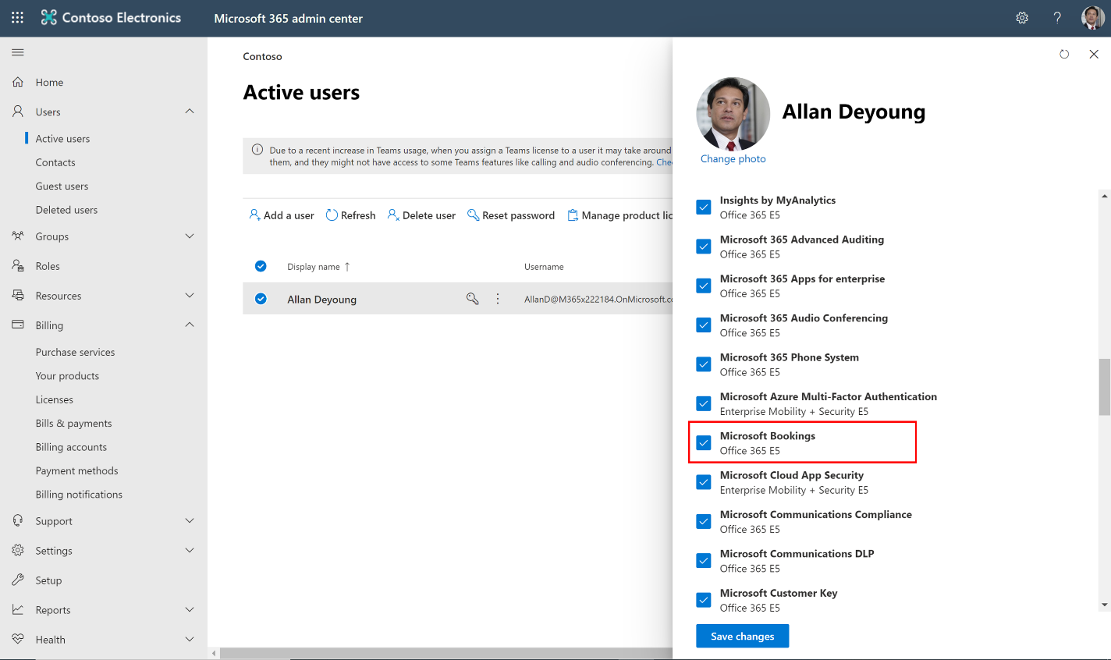
Task: Open more actions dots for Allan Deyoung
Action: [498, 299]
